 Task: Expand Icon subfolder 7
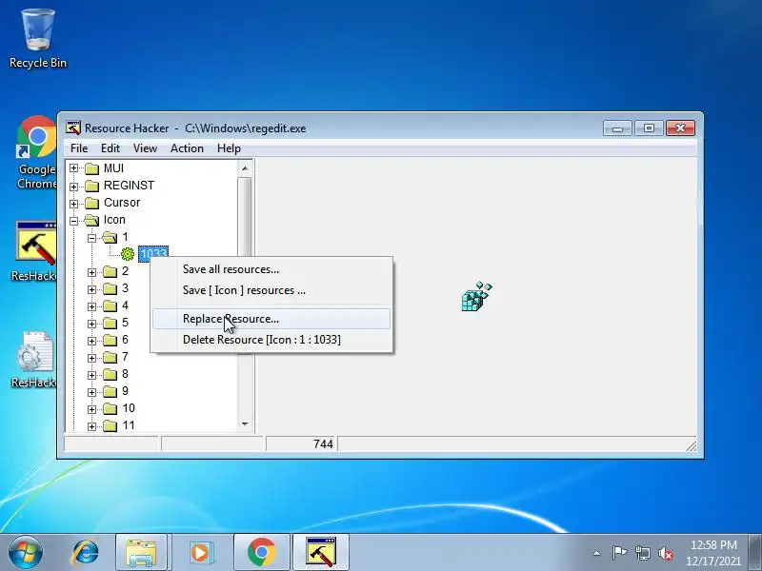pos(91,358)
